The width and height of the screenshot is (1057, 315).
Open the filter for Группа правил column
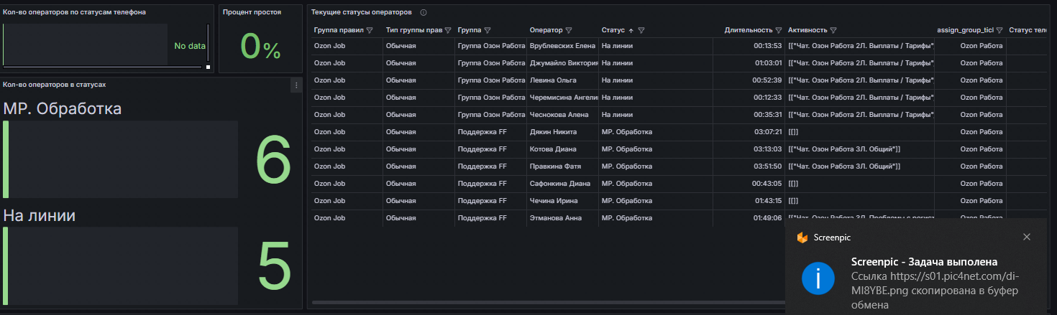pyautogui.click(x=370, y=30)
